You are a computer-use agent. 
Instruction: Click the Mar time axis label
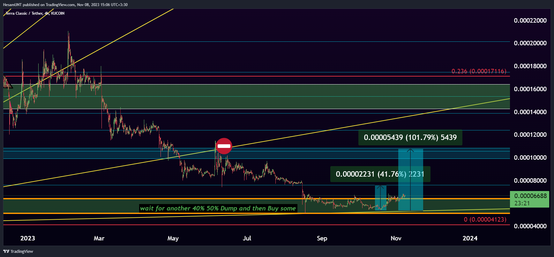[x=99, y=238]
